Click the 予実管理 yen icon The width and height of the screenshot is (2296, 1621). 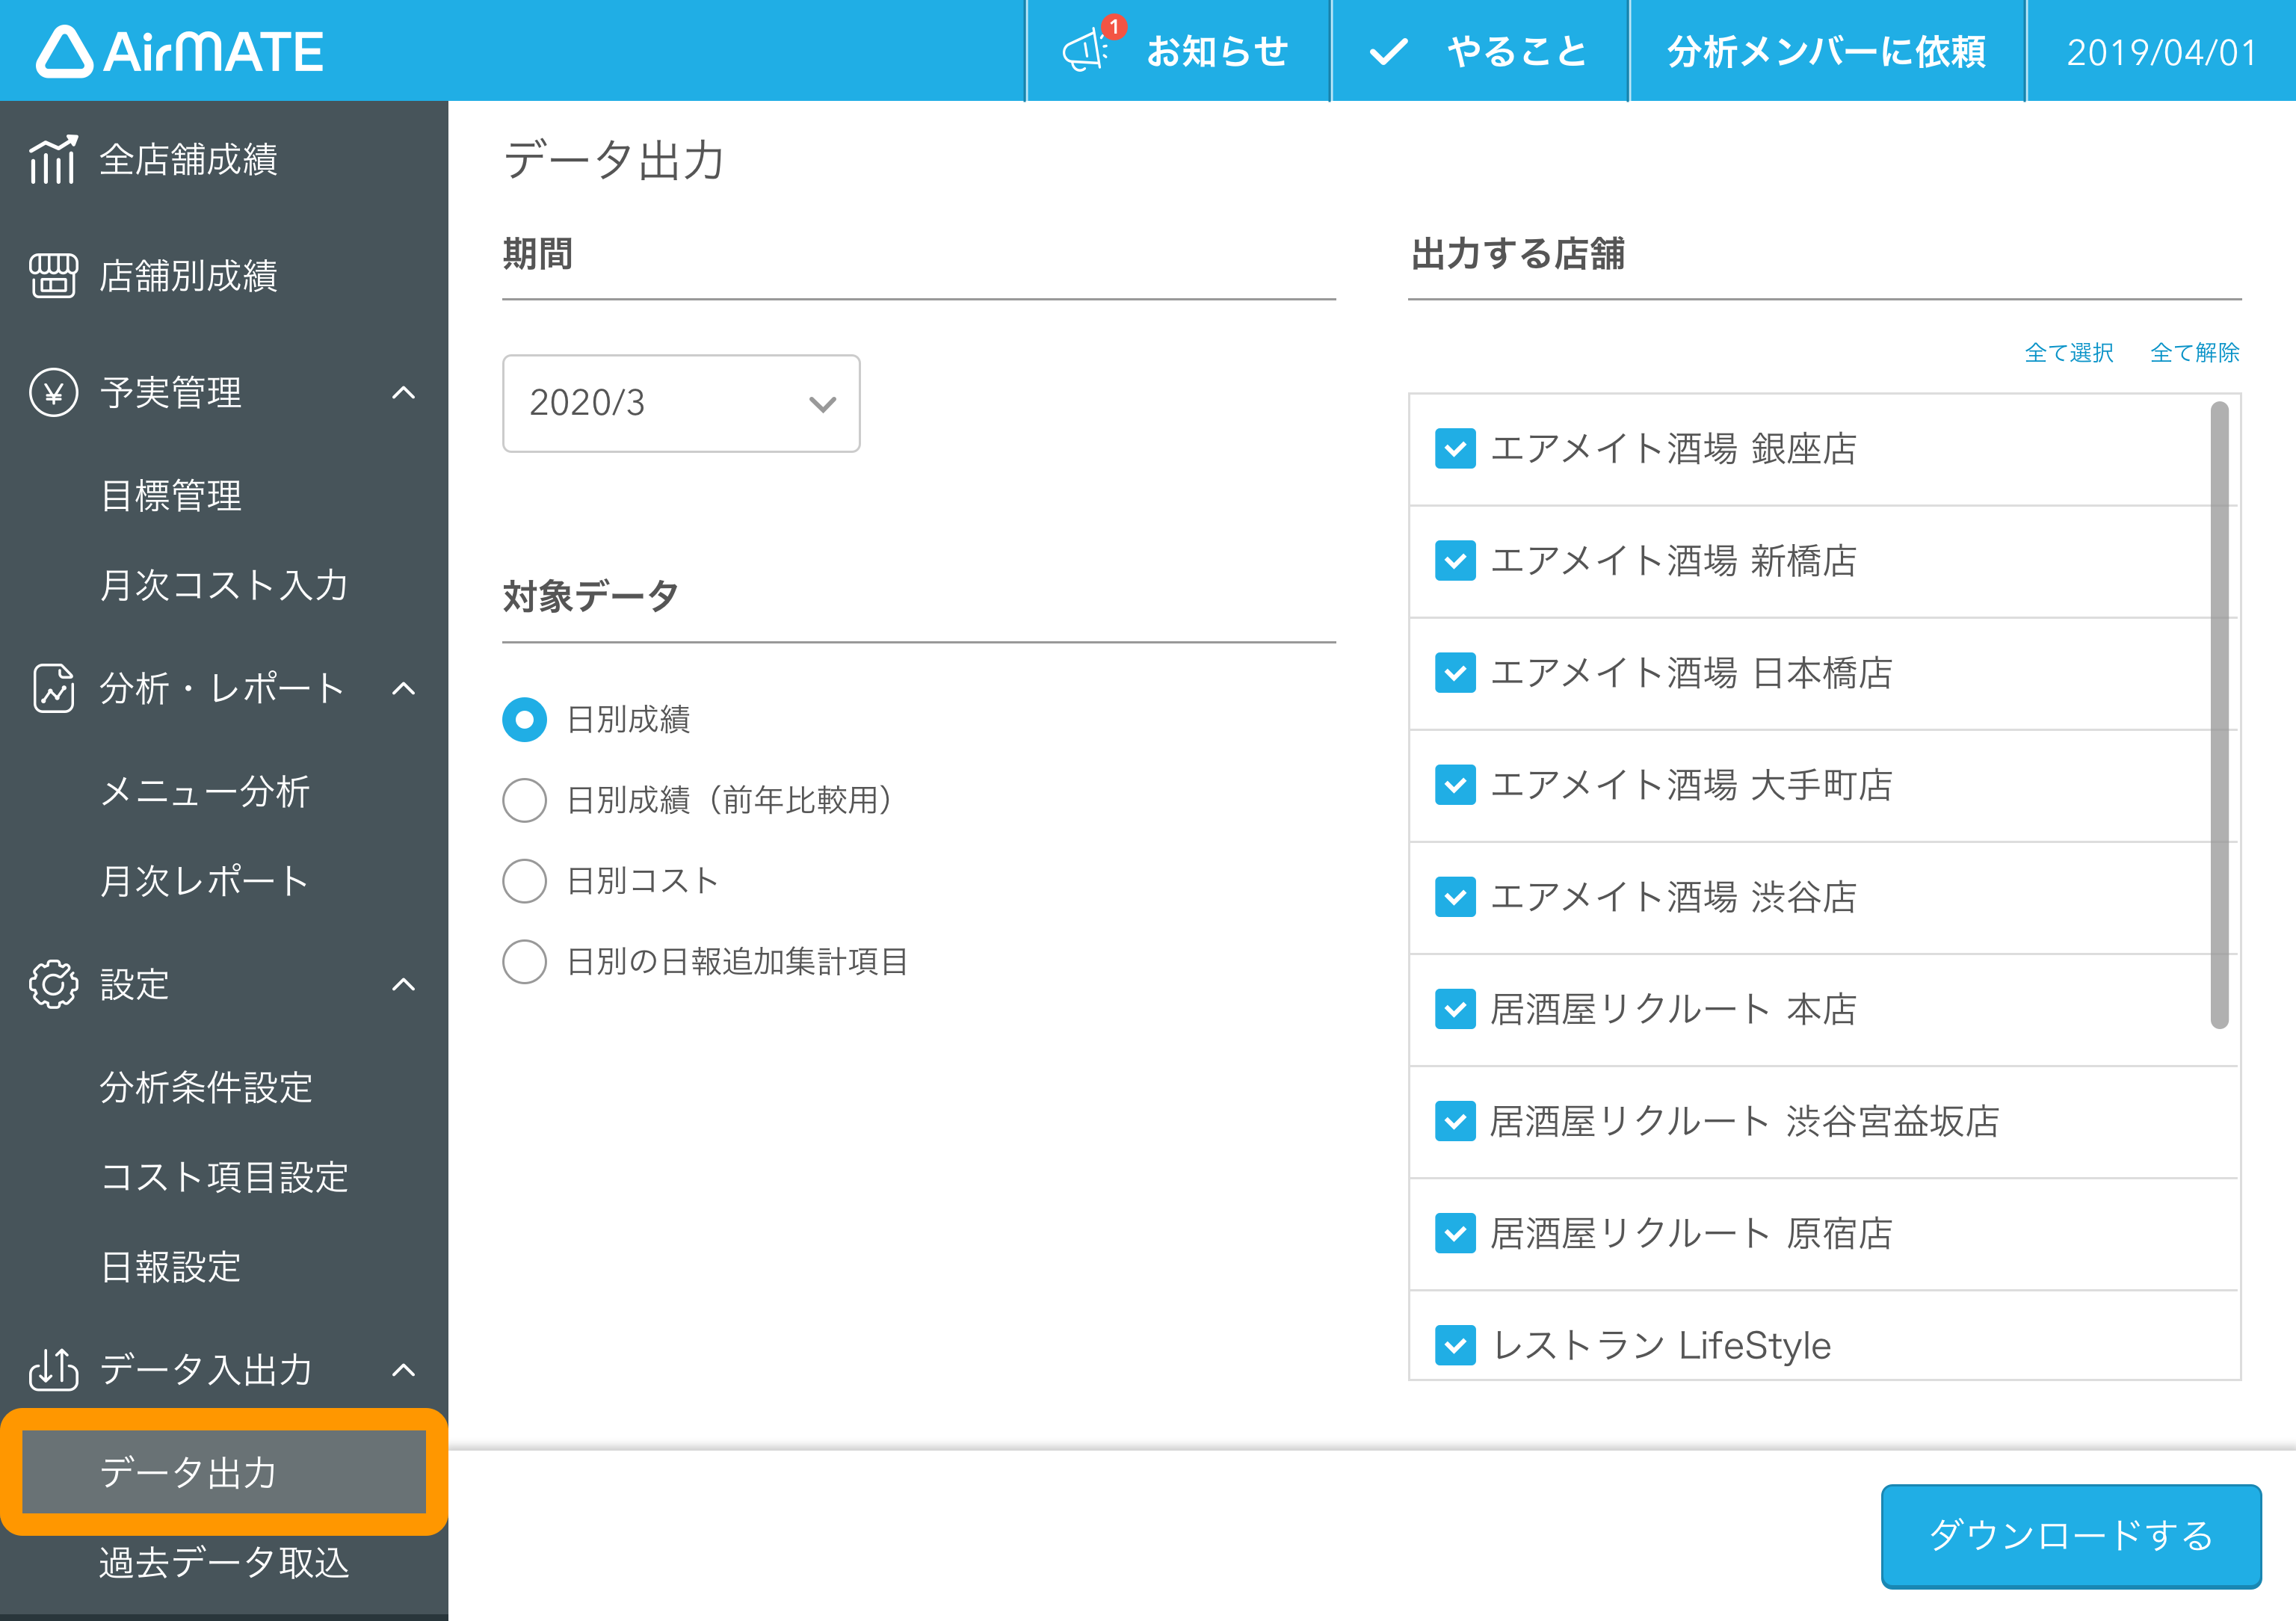click(x=53, y=393)
